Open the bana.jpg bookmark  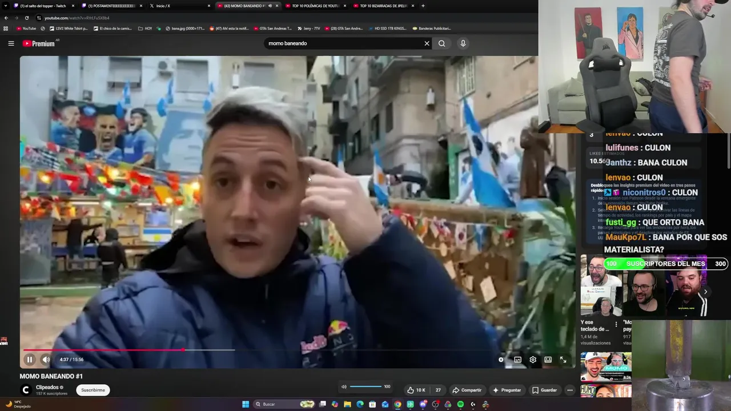[184, 28]
